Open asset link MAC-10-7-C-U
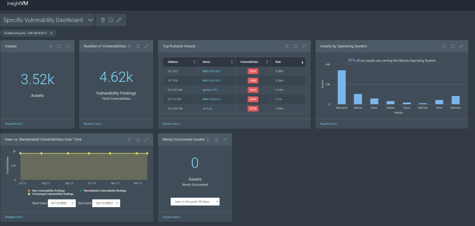This screenshot has width=475, height=226. click(x=211, y=71)
